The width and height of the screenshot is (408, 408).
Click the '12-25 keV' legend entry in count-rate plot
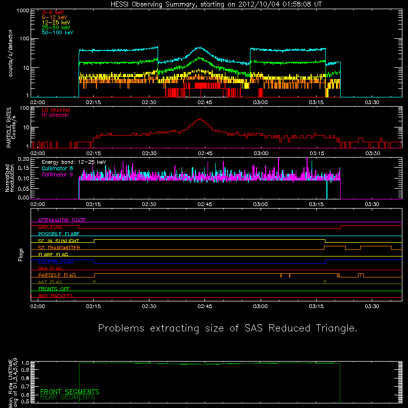56,22
